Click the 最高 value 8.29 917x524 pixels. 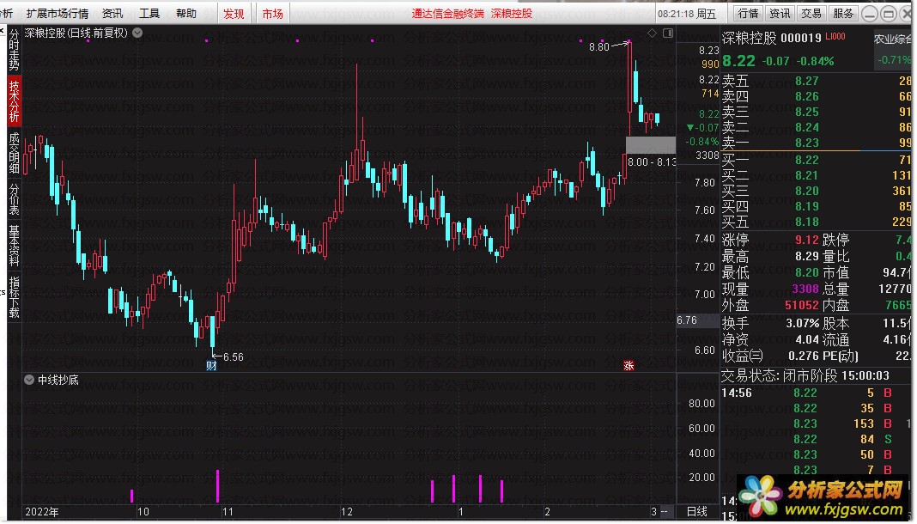tap(806, 256)
